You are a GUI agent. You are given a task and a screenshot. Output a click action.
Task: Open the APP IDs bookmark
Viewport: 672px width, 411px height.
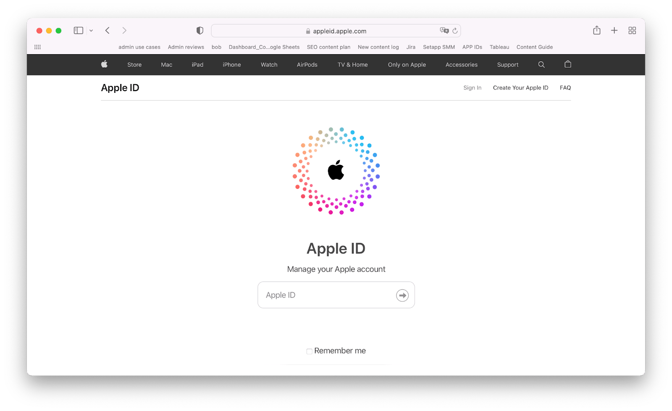(472, 47)
